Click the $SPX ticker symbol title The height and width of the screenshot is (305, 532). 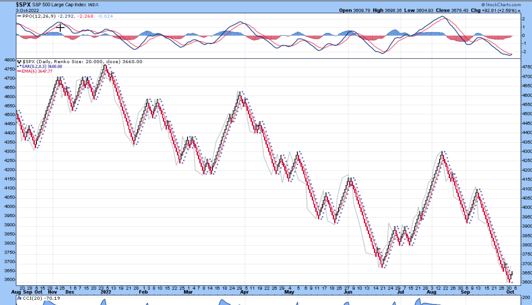tap(23, 5)
